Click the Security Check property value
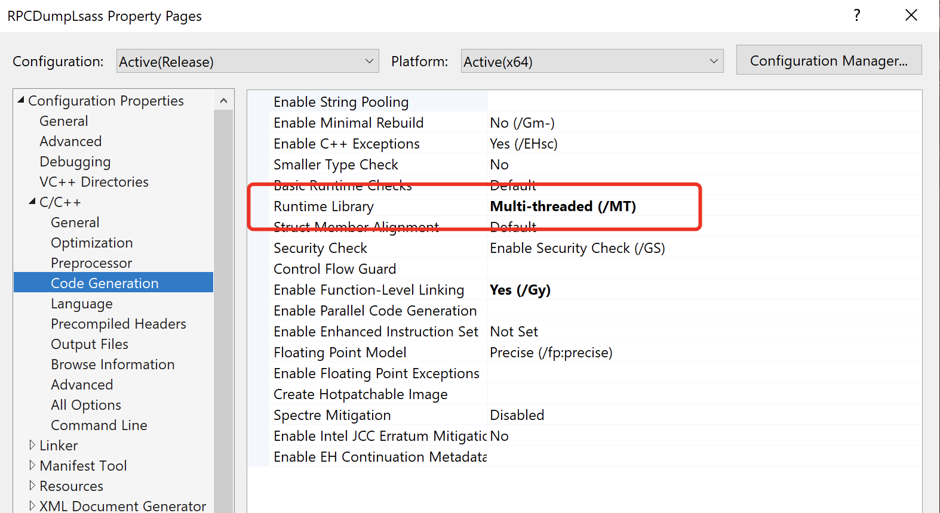The height and width of the screenshot is (513, 940). pos(577,248)
